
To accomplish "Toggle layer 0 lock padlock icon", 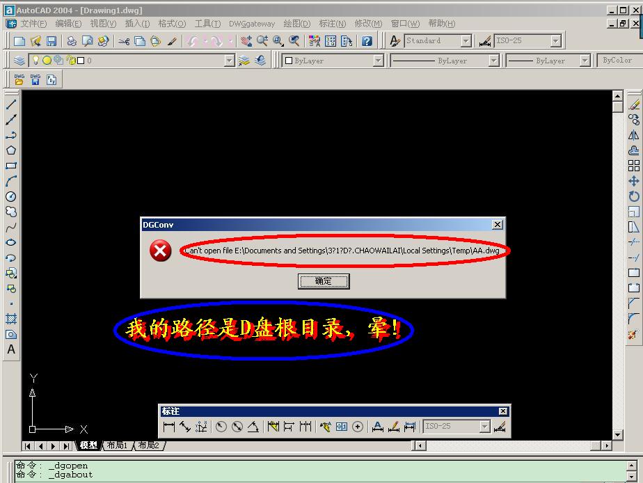I will pyautogui.click(x=71, y=61).
